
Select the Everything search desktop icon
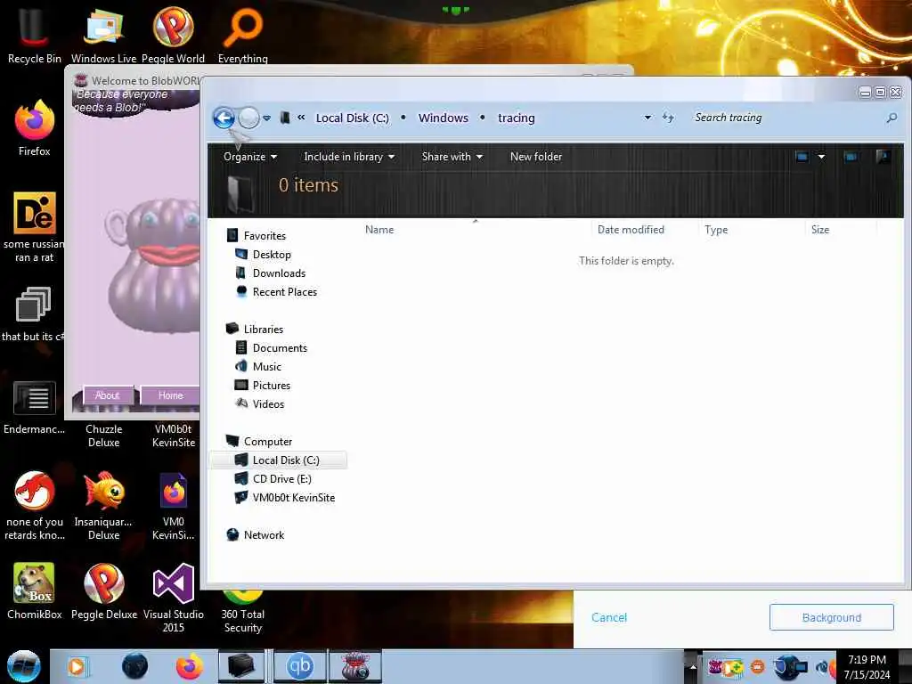[x=242, y=36]
